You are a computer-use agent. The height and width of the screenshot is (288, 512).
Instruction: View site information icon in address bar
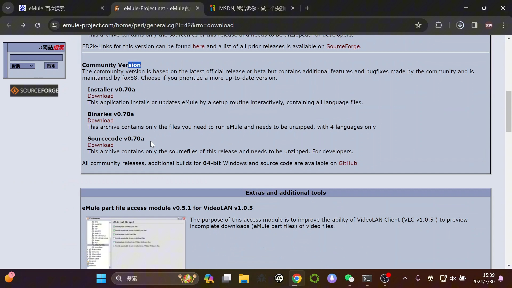tap(55, 25)
